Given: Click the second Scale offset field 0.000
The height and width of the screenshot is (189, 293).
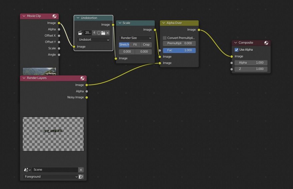Looking at the screenshot, I should [144, 52].
